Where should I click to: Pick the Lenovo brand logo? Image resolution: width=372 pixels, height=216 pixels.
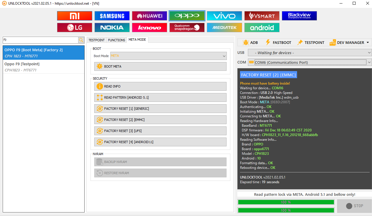pyautogui.click(x=150, y=28)
